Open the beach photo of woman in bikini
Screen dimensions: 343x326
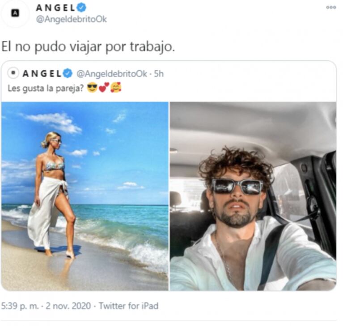click(x=85, y=196)
